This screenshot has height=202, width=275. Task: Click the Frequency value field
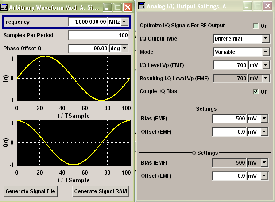coord(88,22)
